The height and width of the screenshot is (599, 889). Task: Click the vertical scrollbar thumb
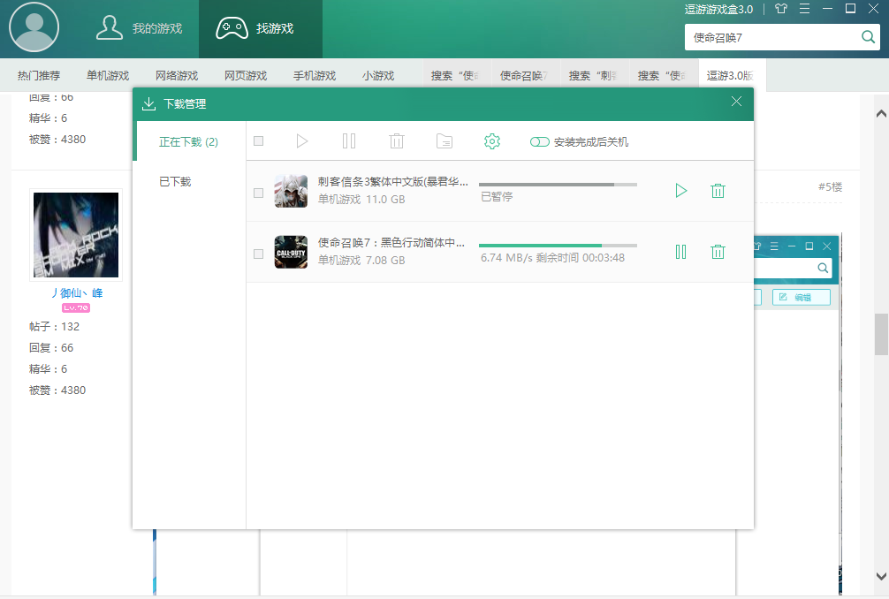[x=881, y=334]
